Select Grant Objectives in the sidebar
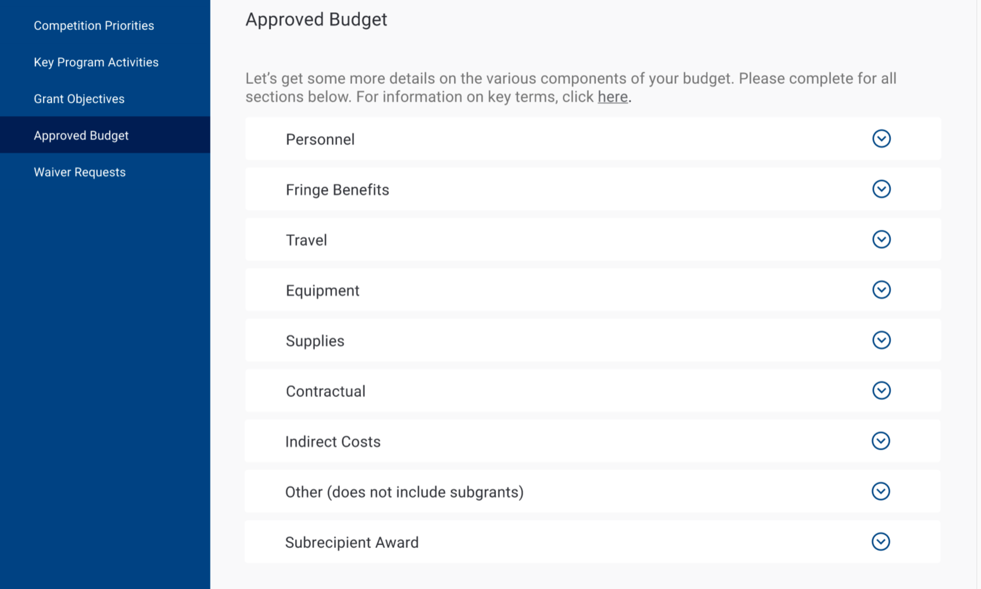This screenshot has width=981, height=589. (79, 99)
